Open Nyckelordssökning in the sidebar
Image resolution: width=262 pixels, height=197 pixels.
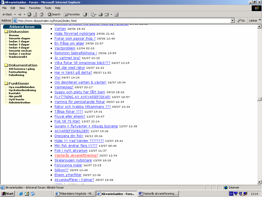[x=22, y=90]
